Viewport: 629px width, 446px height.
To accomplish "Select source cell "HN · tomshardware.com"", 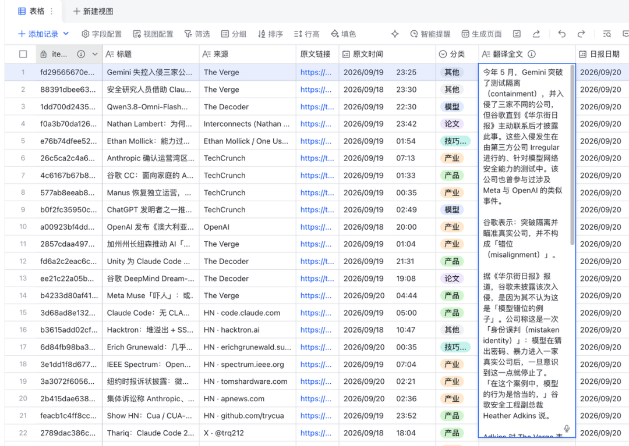I will coord(247,382).
